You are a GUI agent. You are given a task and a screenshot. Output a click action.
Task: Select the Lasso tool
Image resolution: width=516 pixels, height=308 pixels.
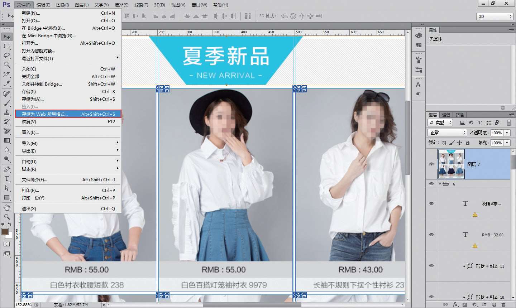[6, 55]
